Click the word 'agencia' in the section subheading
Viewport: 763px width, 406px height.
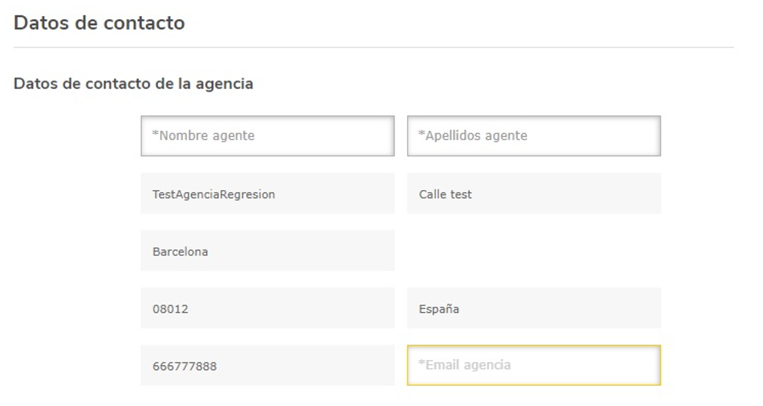[x=224, y=85]
